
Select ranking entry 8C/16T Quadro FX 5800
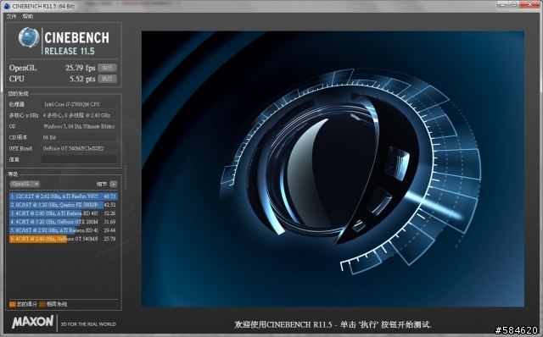[64, 205]
